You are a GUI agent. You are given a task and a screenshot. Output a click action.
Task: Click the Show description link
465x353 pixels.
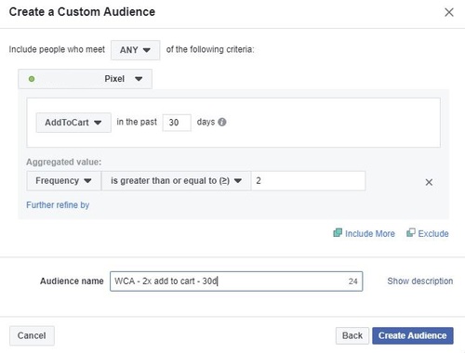(x=419, y=281)
